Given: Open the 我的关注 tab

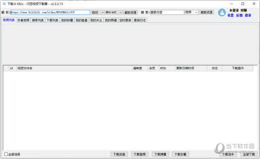Looking at the screenshot, I should (96, 20).
